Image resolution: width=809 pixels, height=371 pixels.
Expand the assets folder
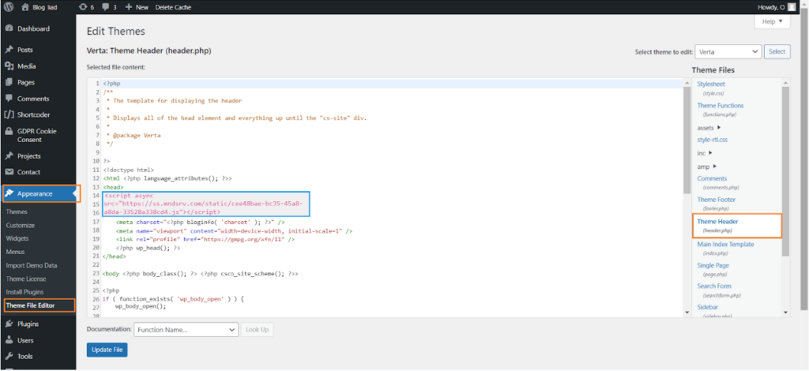pyautogui.click(x=719, y=127)
